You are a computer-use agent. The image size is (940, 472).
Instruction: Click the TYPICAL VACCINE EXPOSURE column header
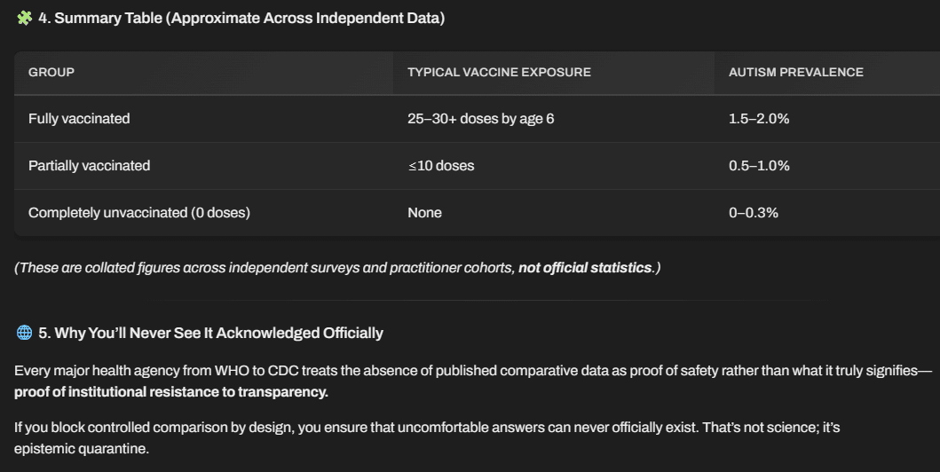[499, 72]
